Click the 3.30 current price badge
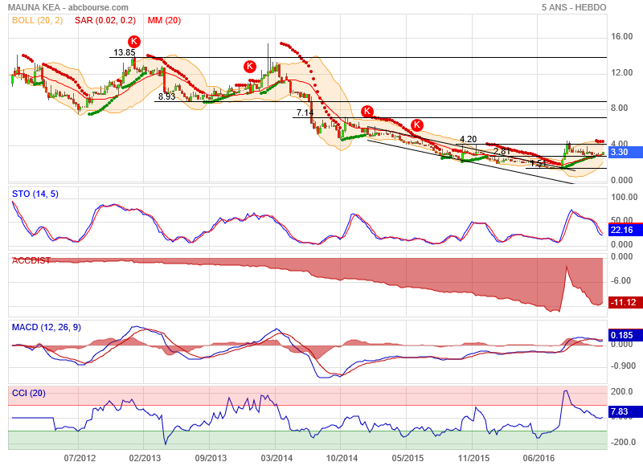This screenshot has height=466, width=643. pos(625,152)
